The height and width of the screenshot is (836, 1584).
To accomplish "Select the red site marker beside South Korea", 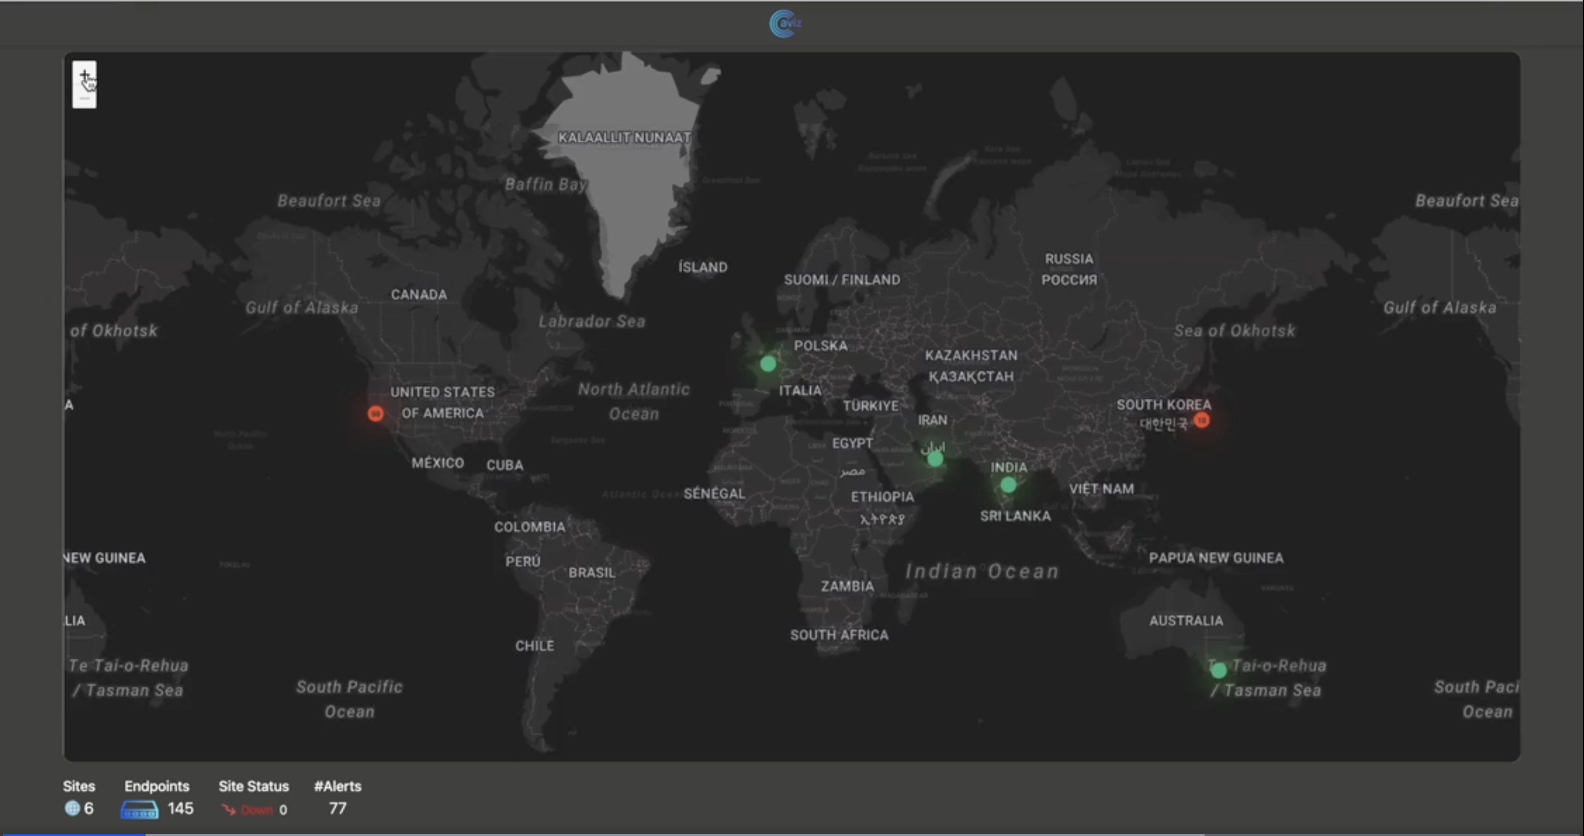I will (1202, 421).
